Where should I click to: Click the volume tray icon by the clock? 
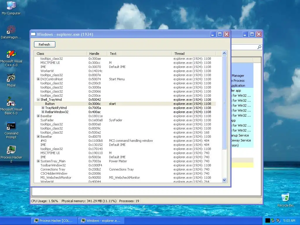278,221
